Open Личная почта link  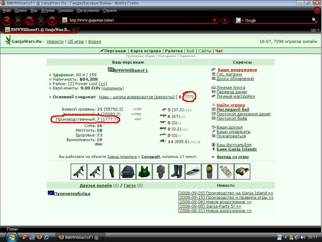point(231,88)
